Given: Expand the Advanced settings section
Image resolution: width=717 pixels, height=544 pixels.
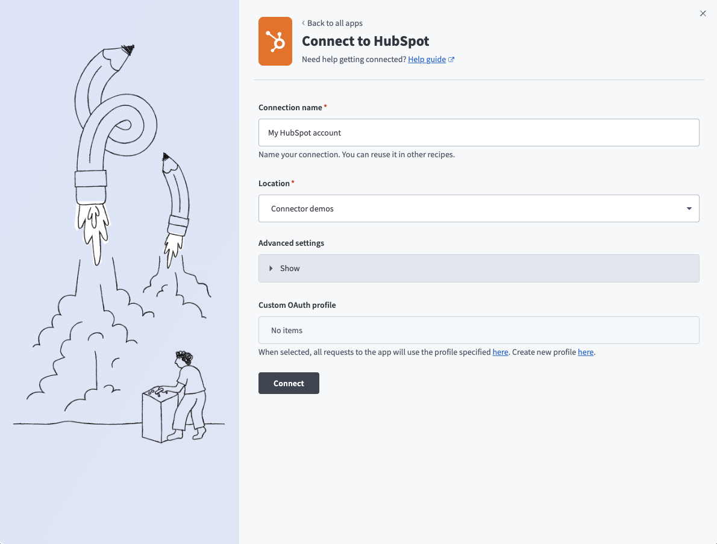Looking at the screenshot, I should coord(478,268).
